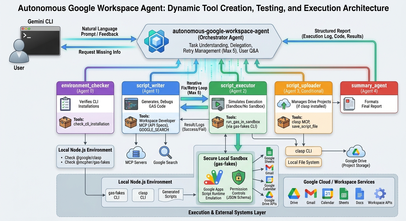Select the summary_agent red header
Viewport: 406px width, 221px height.
pyautogui.click(x=369, y=88)
